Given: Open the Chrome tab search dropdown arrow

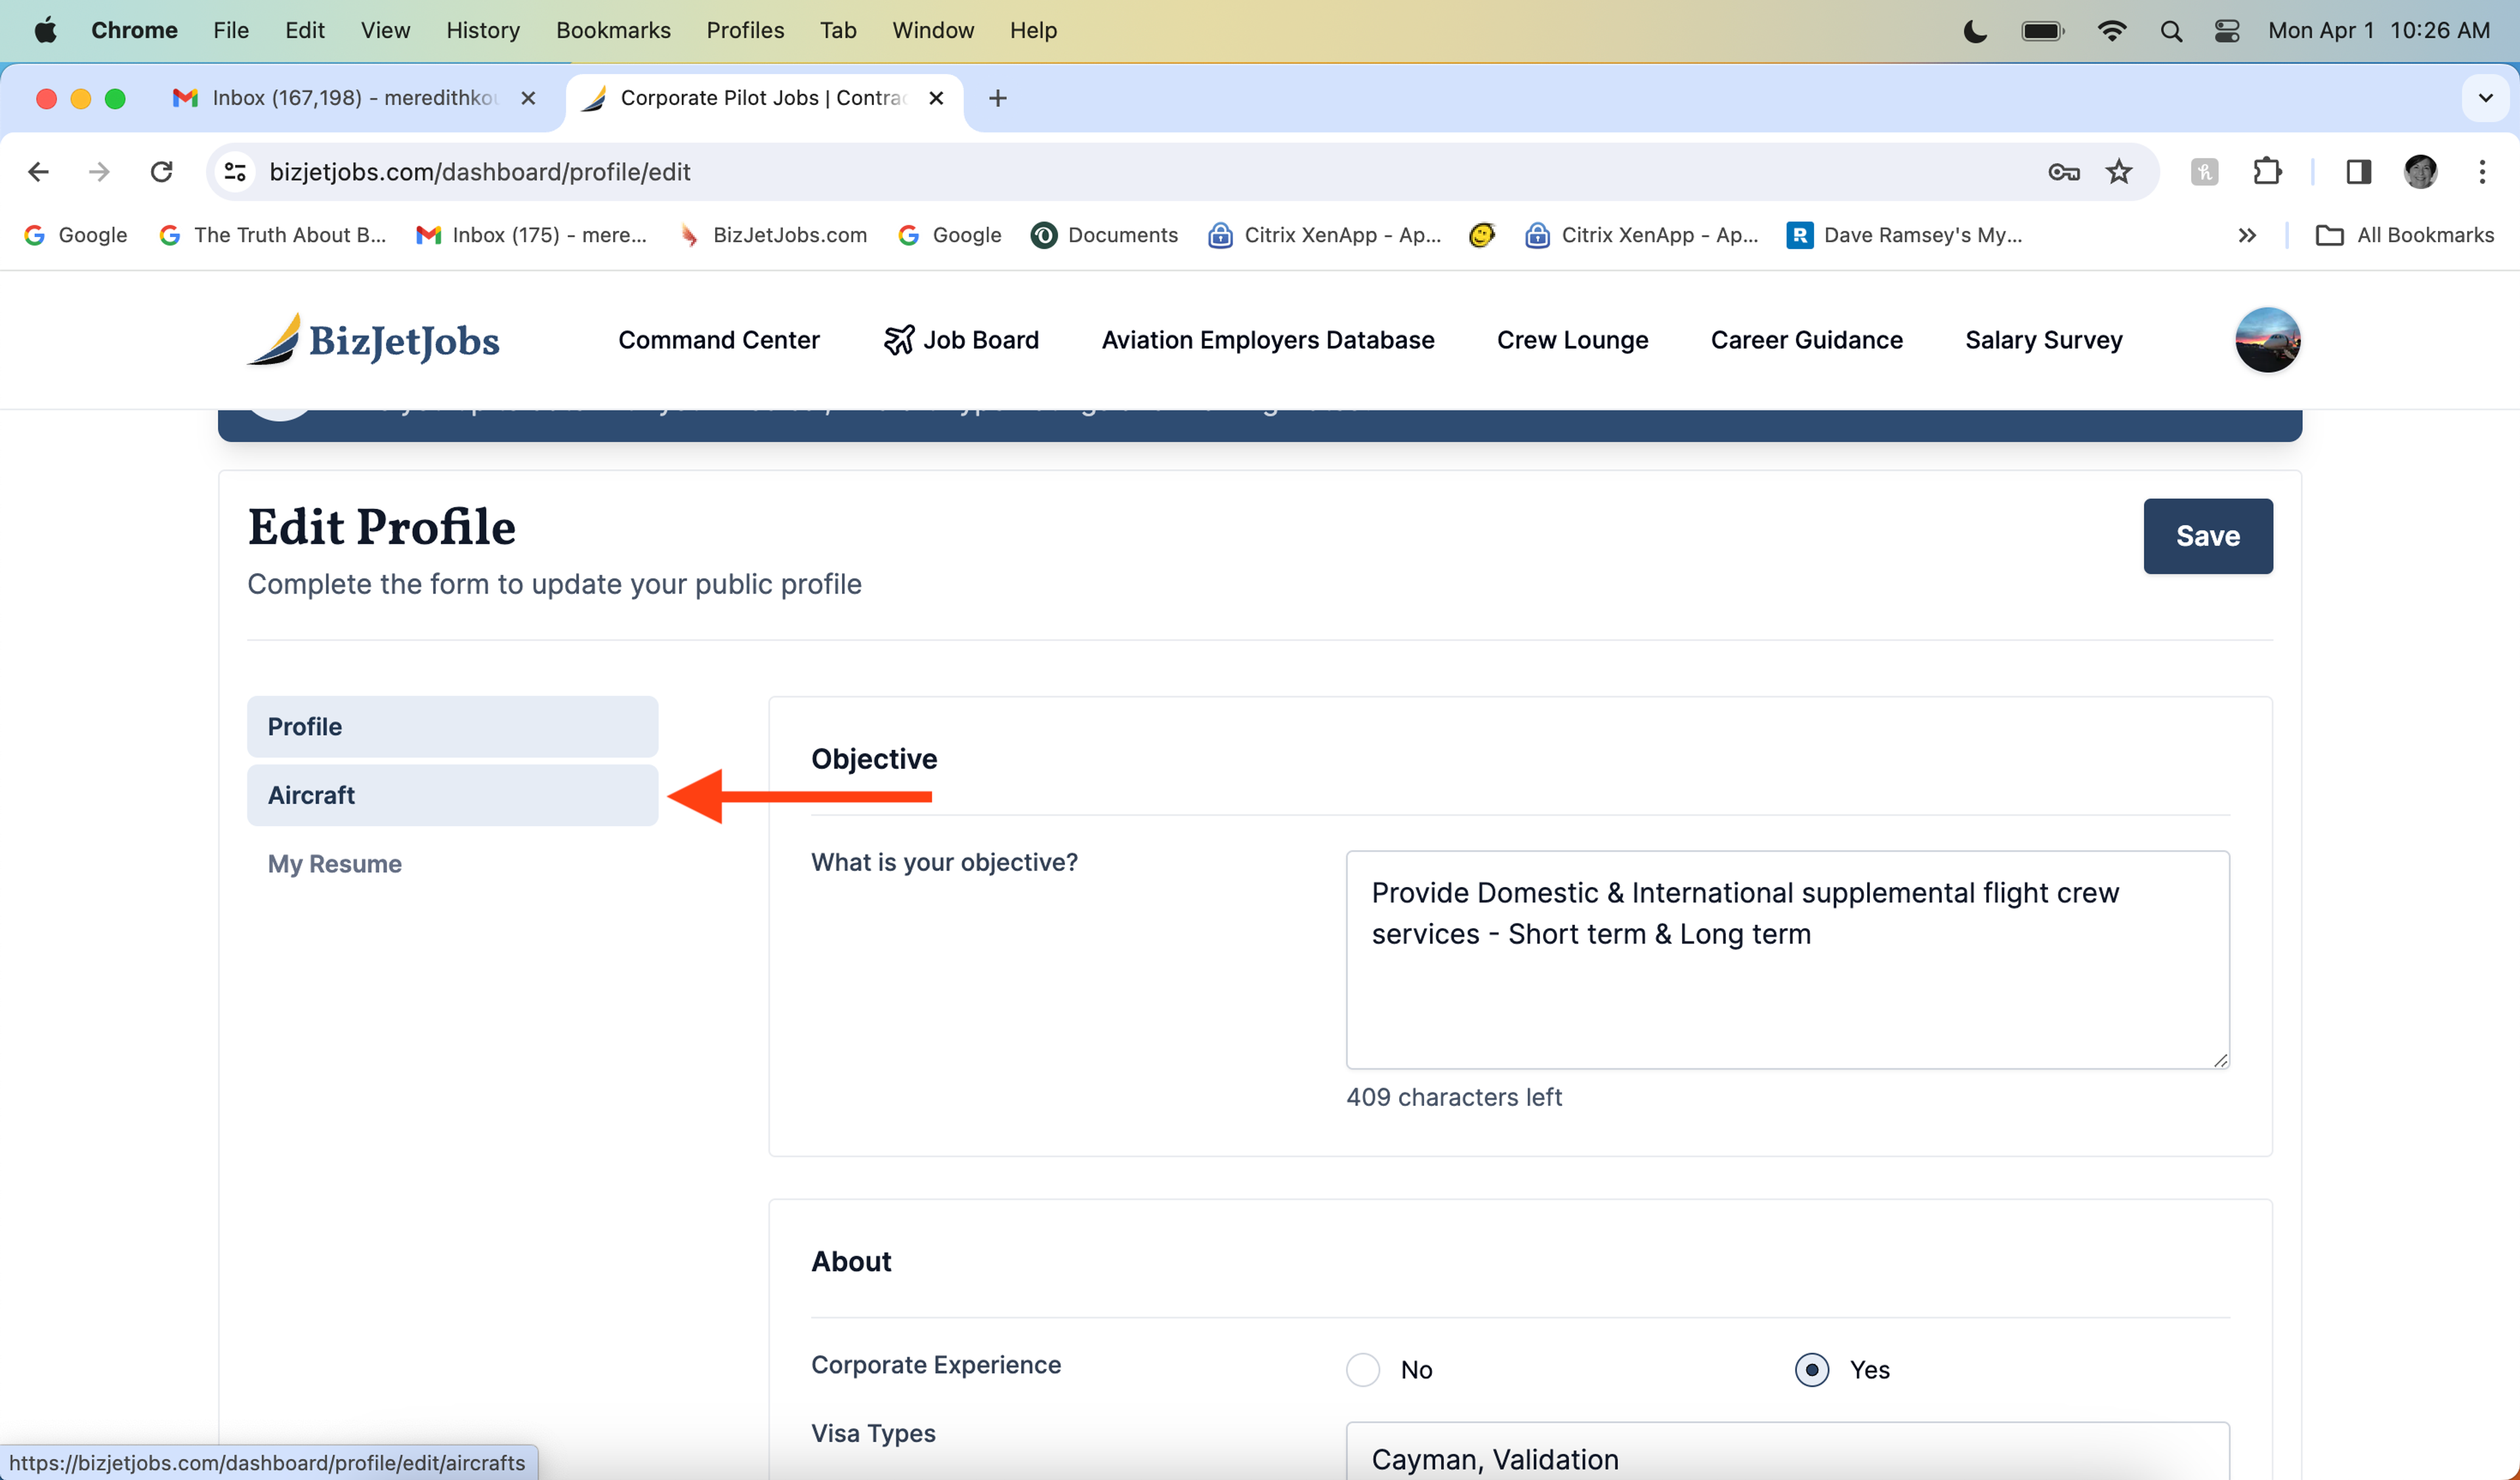Looking at the screenshot, I should [x=2485, y=98].
